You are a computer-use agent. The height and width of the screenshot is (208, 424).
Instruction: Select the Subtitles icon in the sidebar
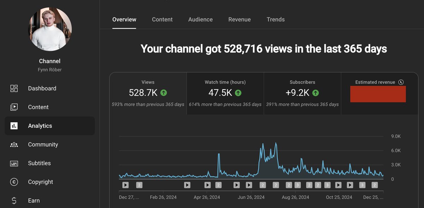click(14, 163)
